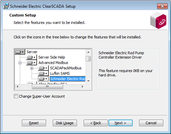This screenshot has height=134, width=171.
Task: Expand the SCADAPackModbus tree node
Action: (32, 68)
